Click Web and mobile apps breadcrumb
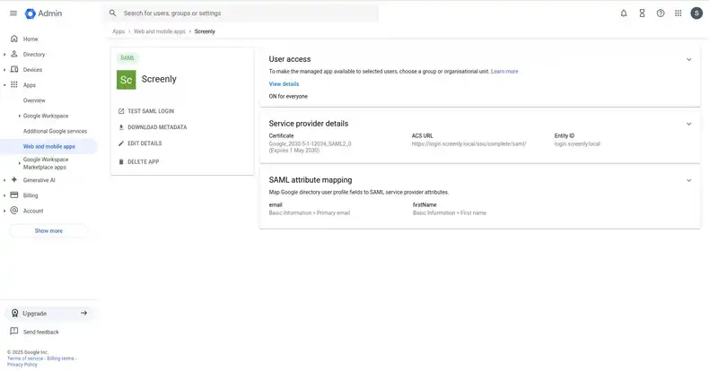 (160, 31)
